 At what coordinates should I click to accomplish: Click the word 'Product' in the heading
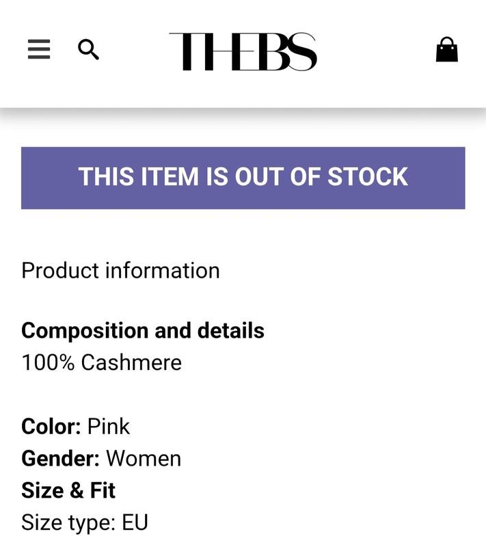(60, 271)
